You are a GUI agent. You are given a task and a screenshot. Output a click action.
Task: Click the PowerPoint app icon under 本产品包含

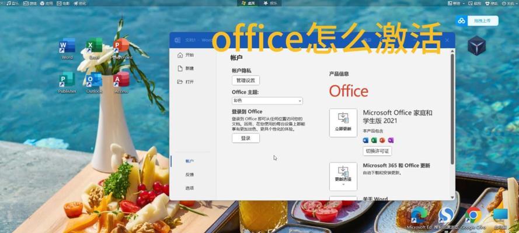click(x=382, y=140)
